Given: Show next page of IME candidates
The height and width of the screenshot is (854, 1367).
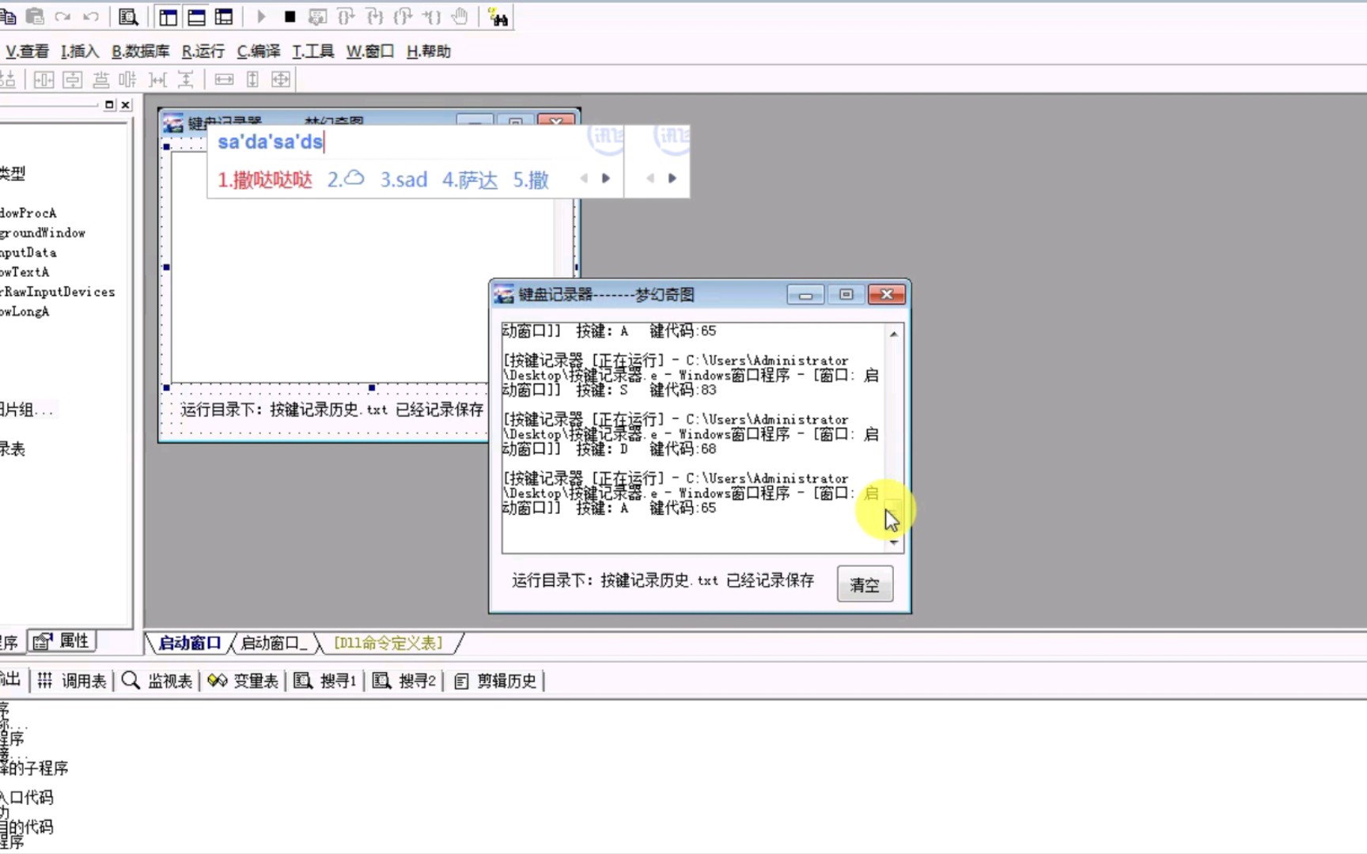Looking at the screenshot, I should (x=606, y=179).
